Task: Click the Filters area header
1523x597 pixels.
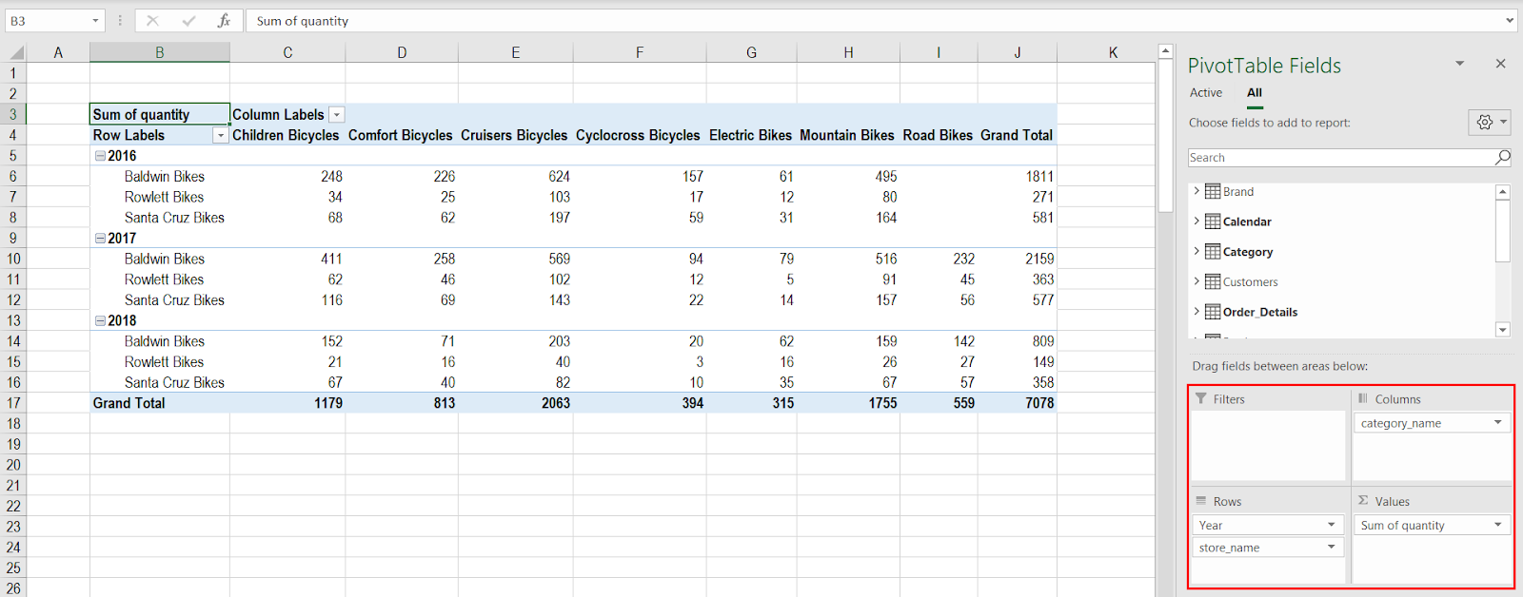Action: click(1229, 399)
